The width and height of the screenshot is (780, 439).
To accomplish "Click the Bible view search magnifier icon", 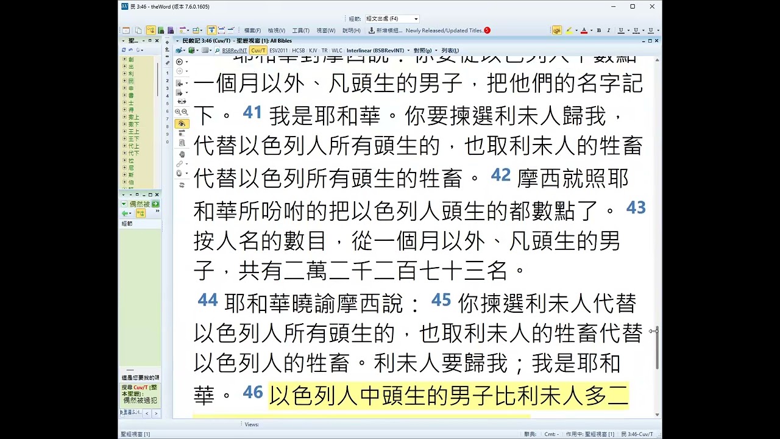I will [217, 51].
